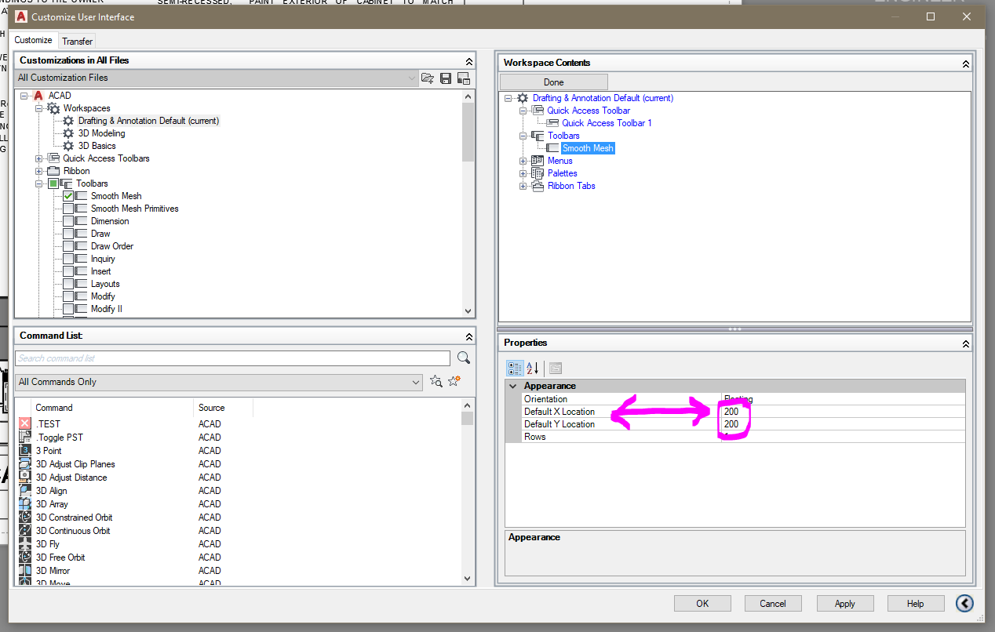995x632 pixels.
Task: Toggle the Smooth Mesh Primitives checkbox
Action: (x=67, y=208)
